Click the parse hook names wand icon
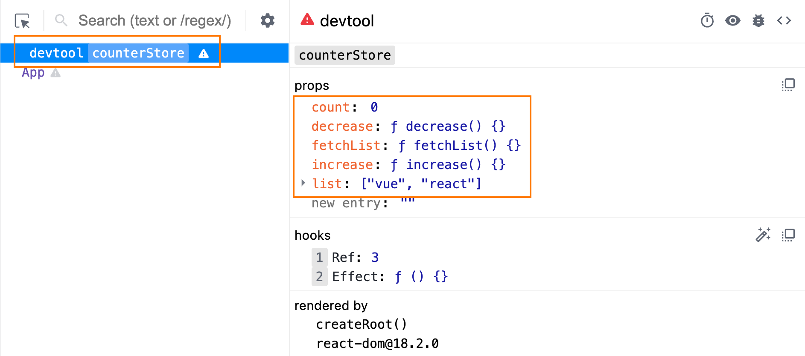 click(763, 235)
